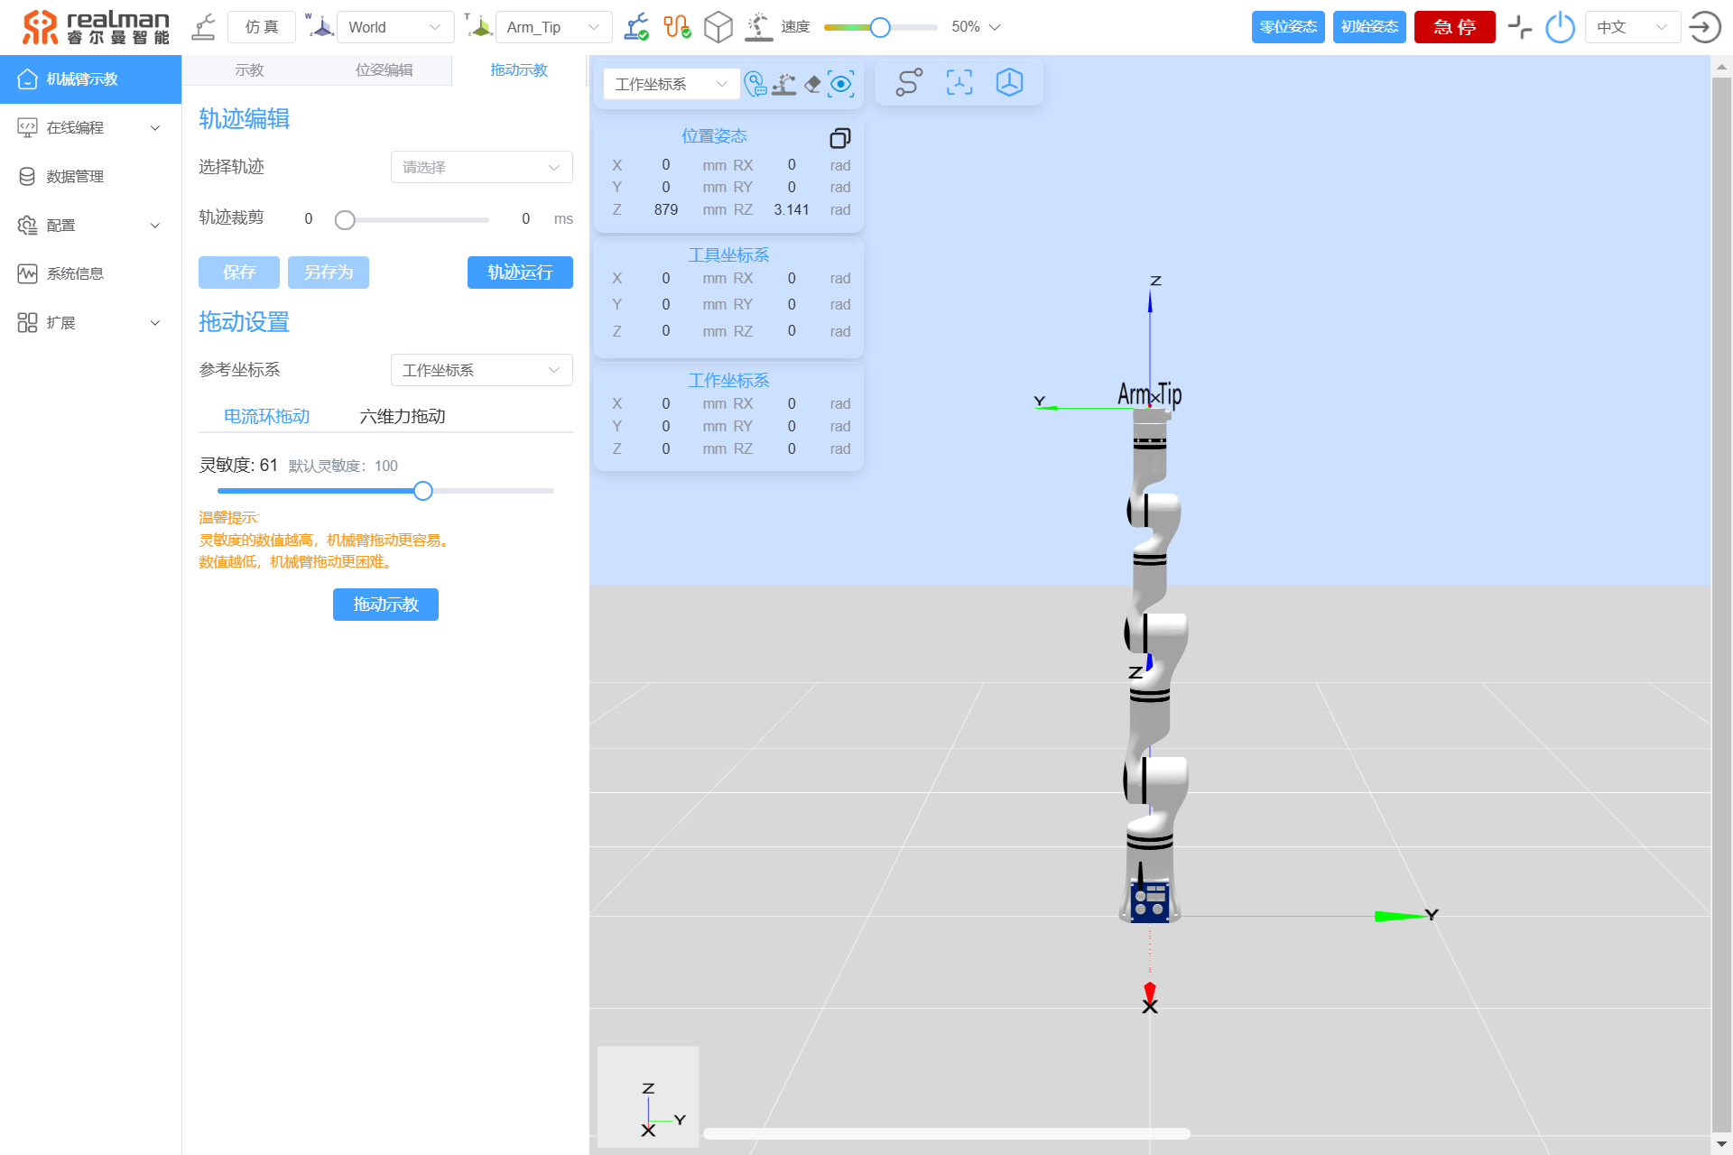Click the logout arrow icon at top right
The height and width of the screenshot is (1155, 1733).
coord(1704,27)
